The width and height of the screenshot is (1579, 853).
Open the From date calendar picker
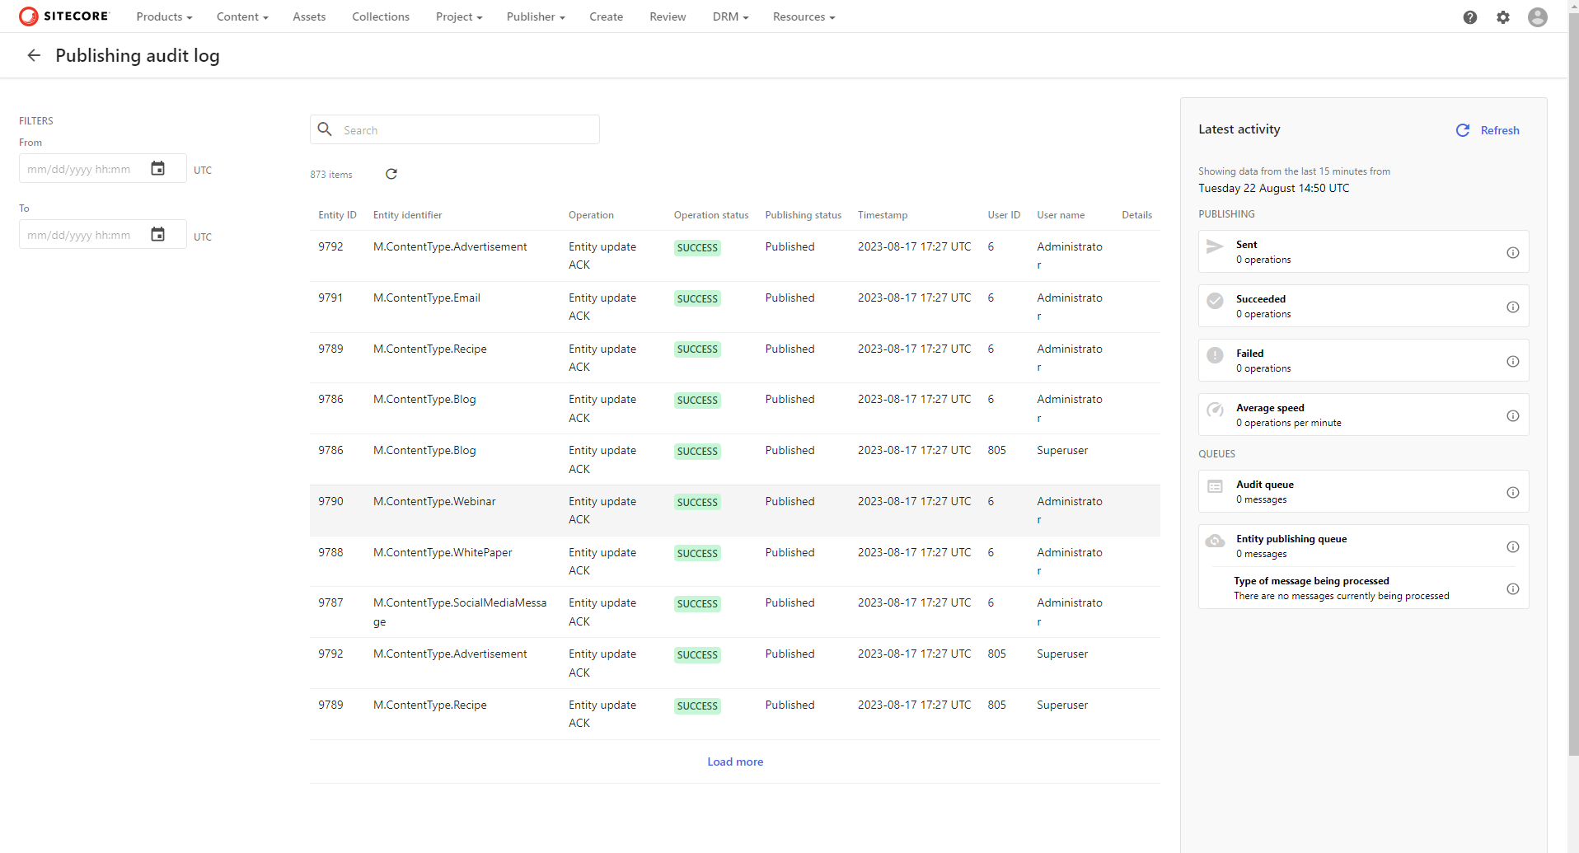pyautogui.click(x=157, y=168)
